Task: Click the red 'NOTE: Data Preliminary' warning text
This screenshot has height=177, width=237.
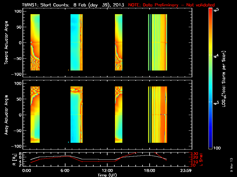Action: pos(153,5)
